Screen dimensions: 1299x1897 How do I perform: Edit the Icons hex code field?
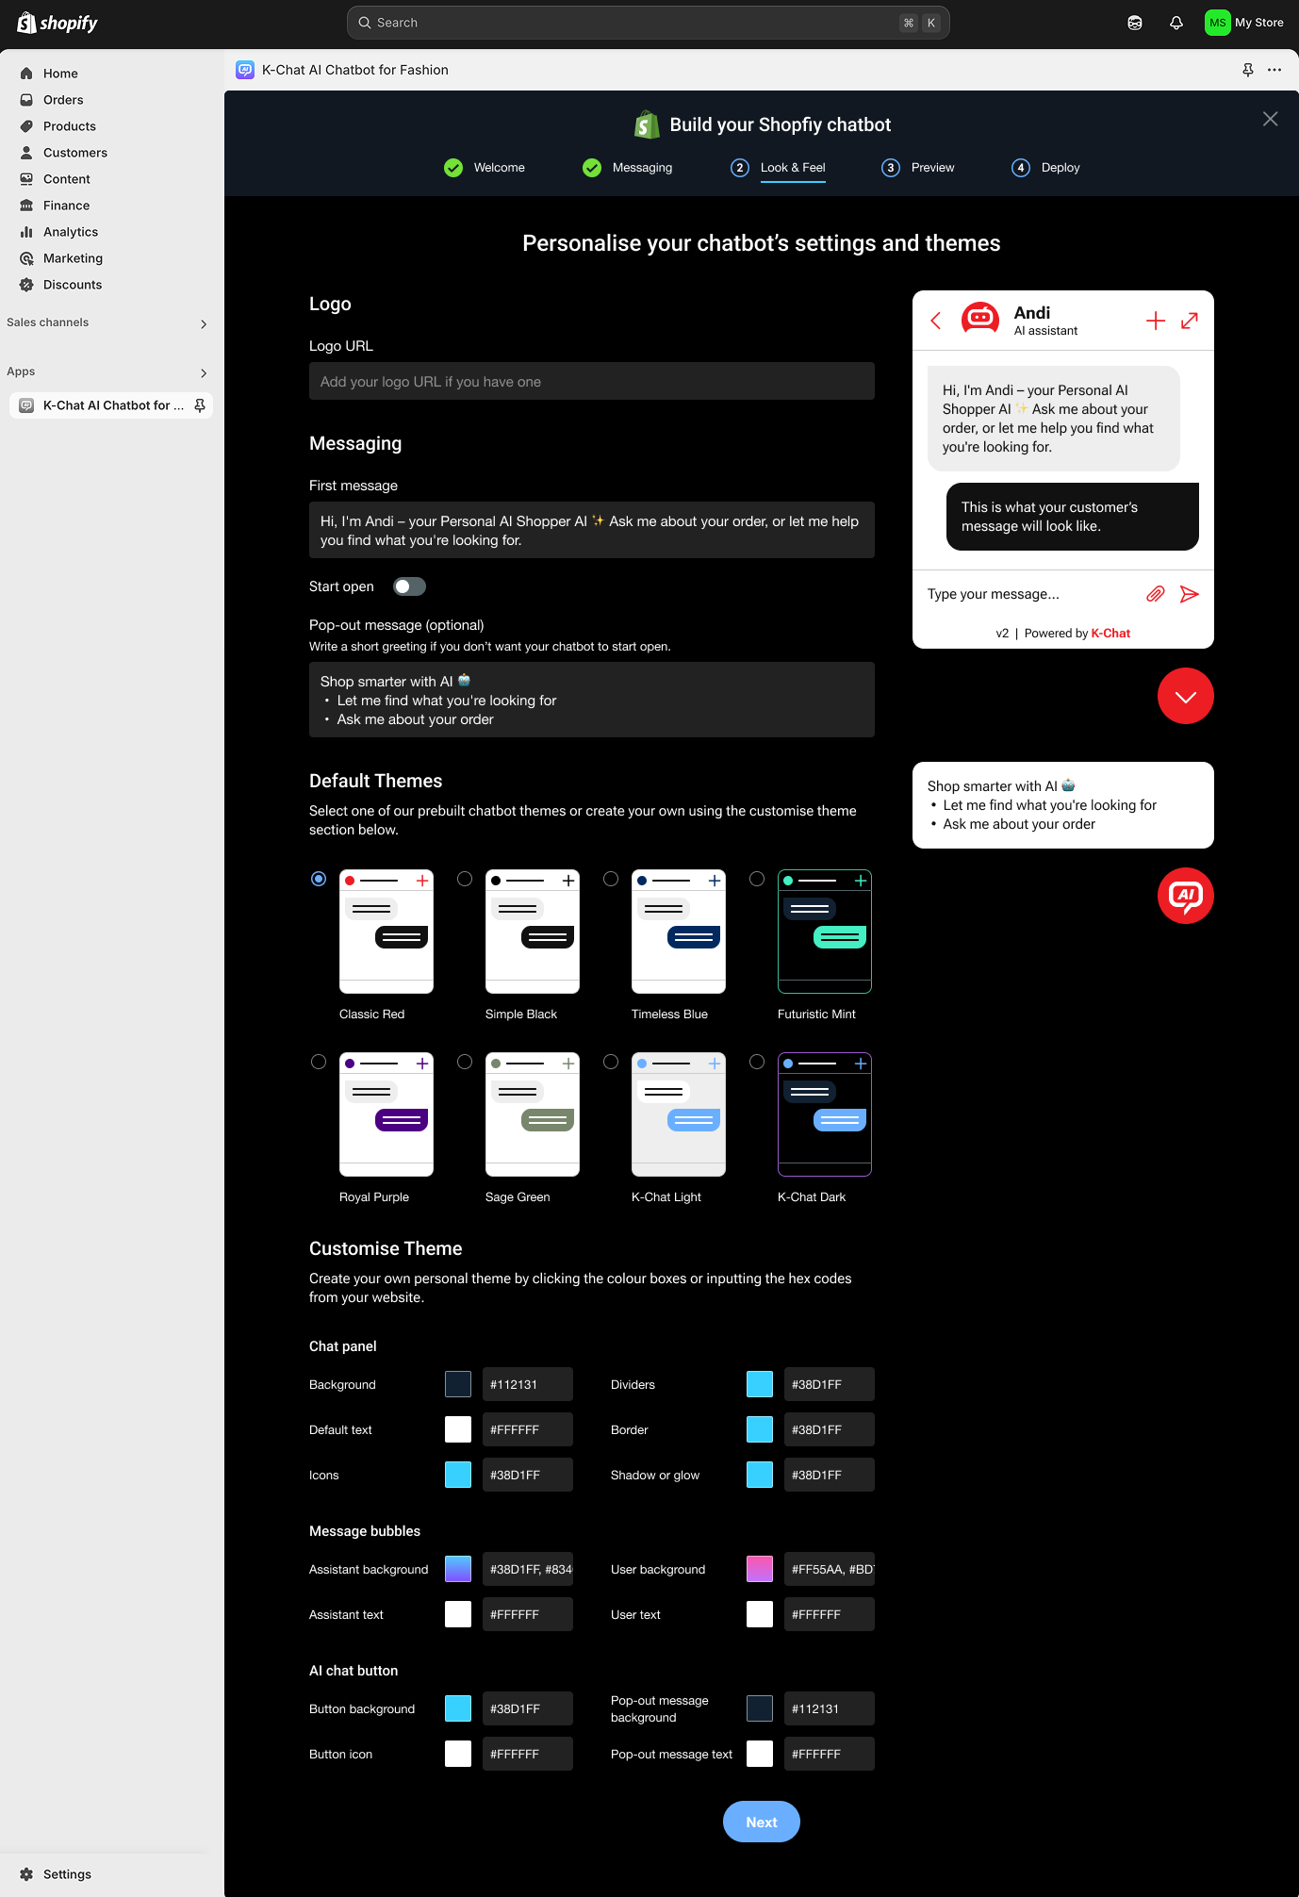click(528, 1475)
